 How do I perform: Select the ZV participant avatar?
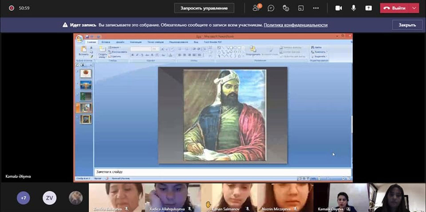click(x=49, y=198)
